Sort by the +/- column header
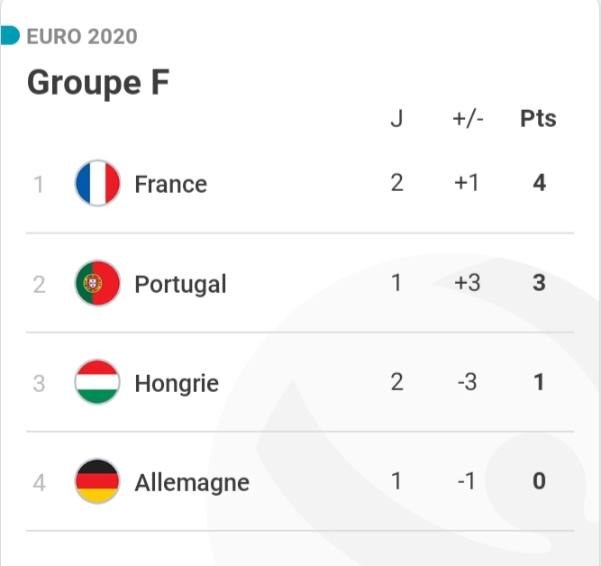Screen dimensions: 601x566 click(468, 118)
